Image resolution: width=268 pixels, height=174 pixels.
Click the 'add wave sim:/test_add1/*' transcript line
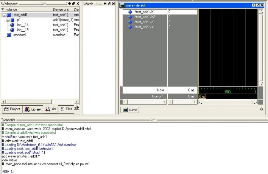tap(21, 156)
